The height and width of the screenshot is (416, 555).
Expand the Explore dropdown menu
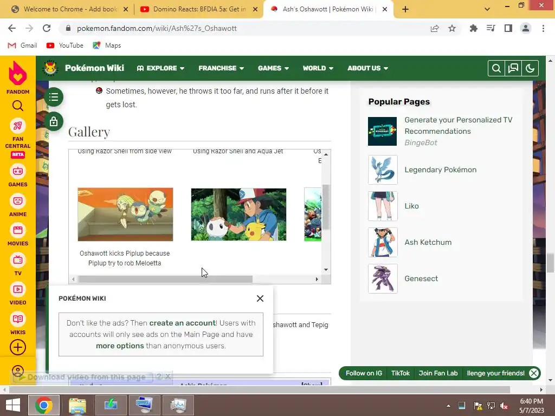[160, 68]
